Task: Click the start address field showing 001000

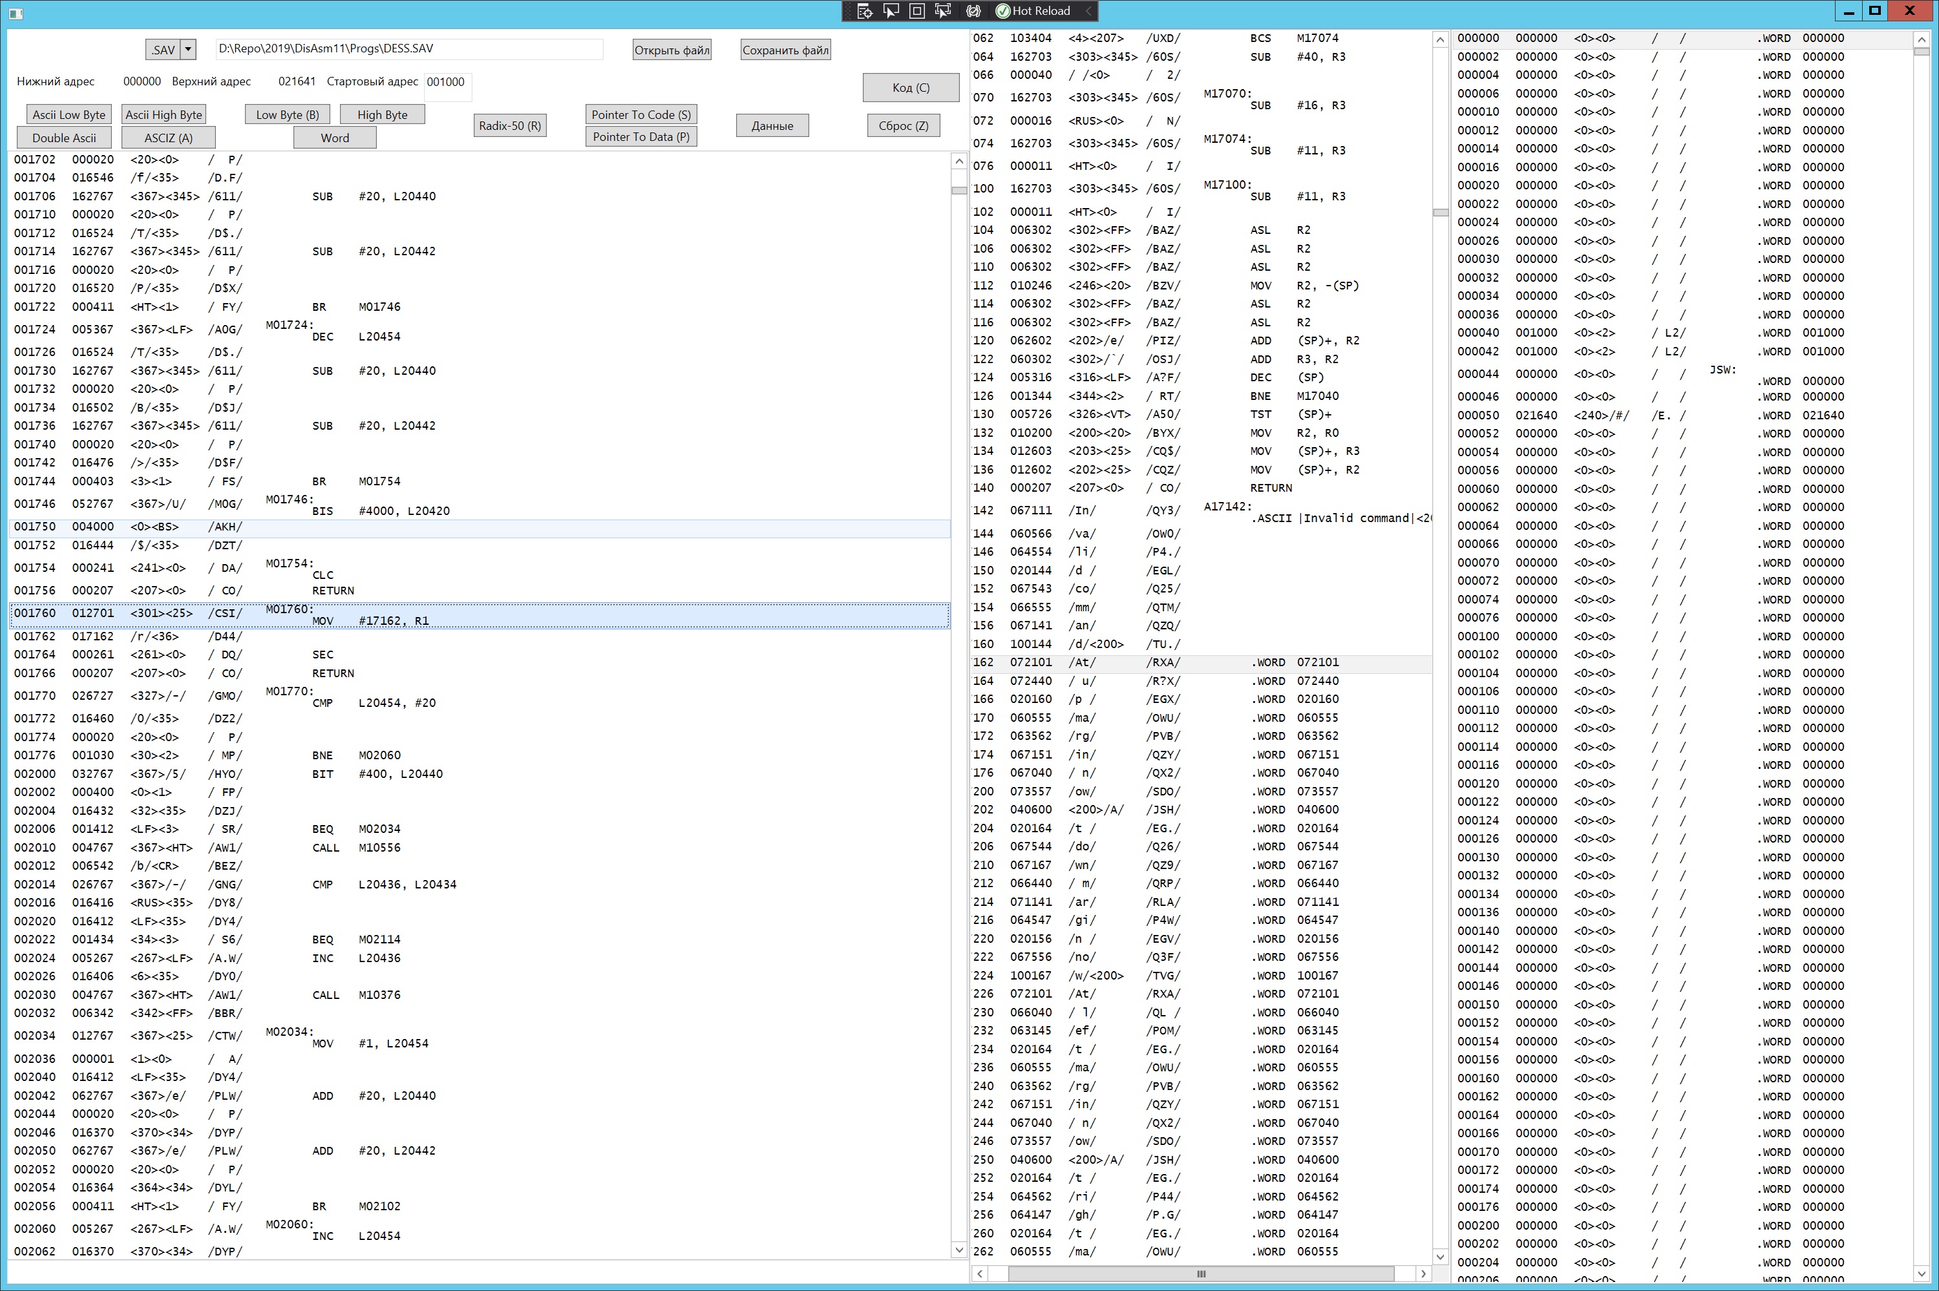Action: point(447,82)
